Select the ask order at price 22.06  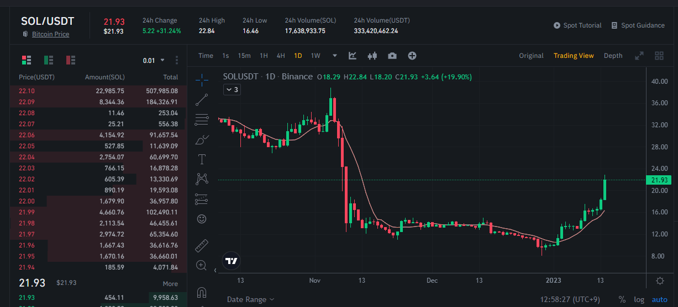[98, 134]
